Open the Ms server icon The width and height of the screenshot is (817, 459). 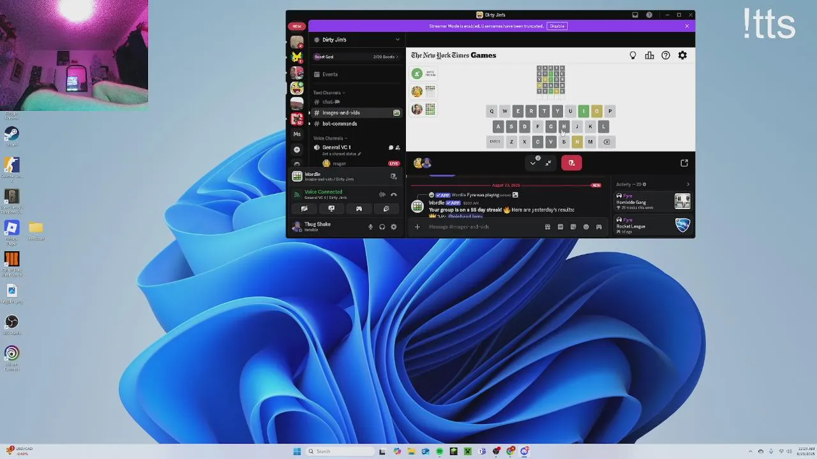(297, 134)
